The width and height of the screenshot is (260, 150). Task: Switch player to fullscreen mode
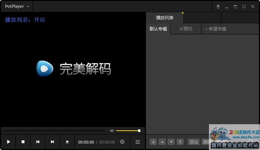[x=244, y=6]
